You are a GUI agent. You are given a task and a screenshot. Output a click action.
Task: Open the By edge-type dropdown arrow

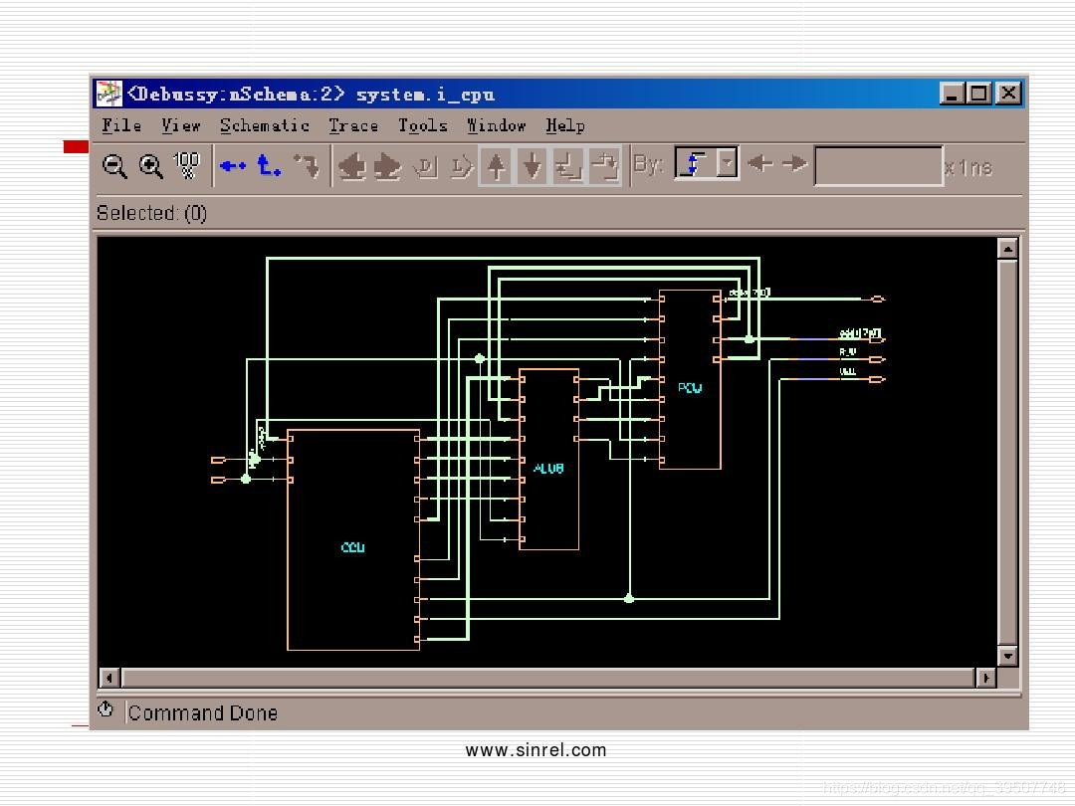click(x=727, y=164)
